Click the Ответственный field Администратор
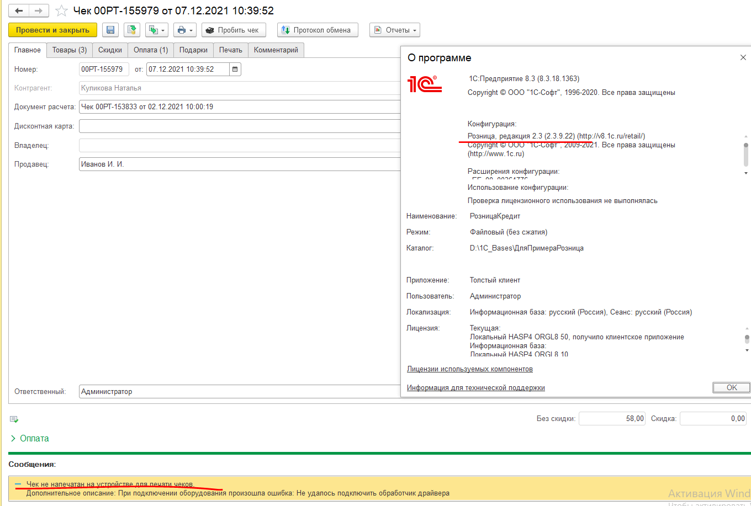This screenshot has width=751, height=506. [240, 391]
